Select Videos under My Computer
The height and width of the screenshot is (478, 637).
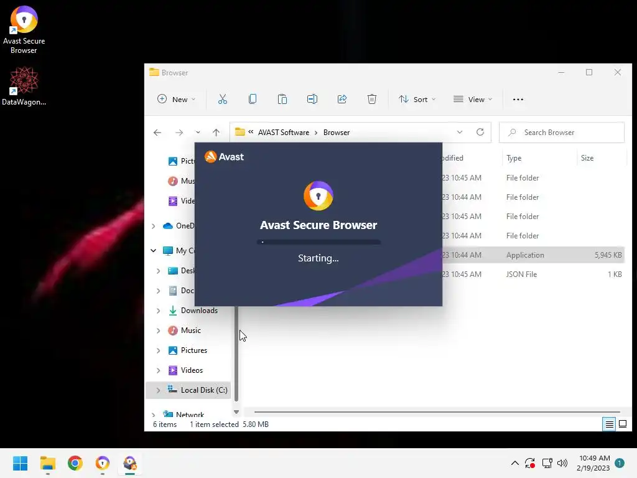192,370
